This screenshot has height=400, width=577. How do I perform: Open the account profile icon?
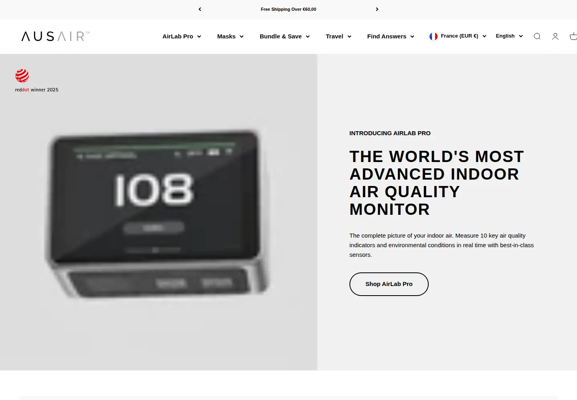tap(555, 36)
